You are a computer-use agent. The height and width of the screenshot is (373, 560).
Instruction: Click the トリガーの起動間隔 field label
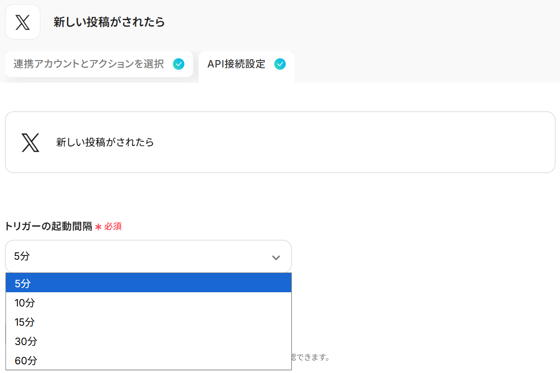(49, 226)
